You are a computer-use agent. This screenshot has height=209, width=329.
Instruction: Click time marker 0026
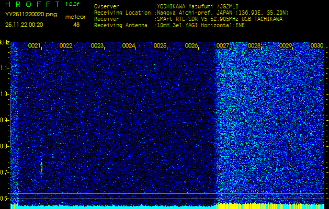point(191,45)
